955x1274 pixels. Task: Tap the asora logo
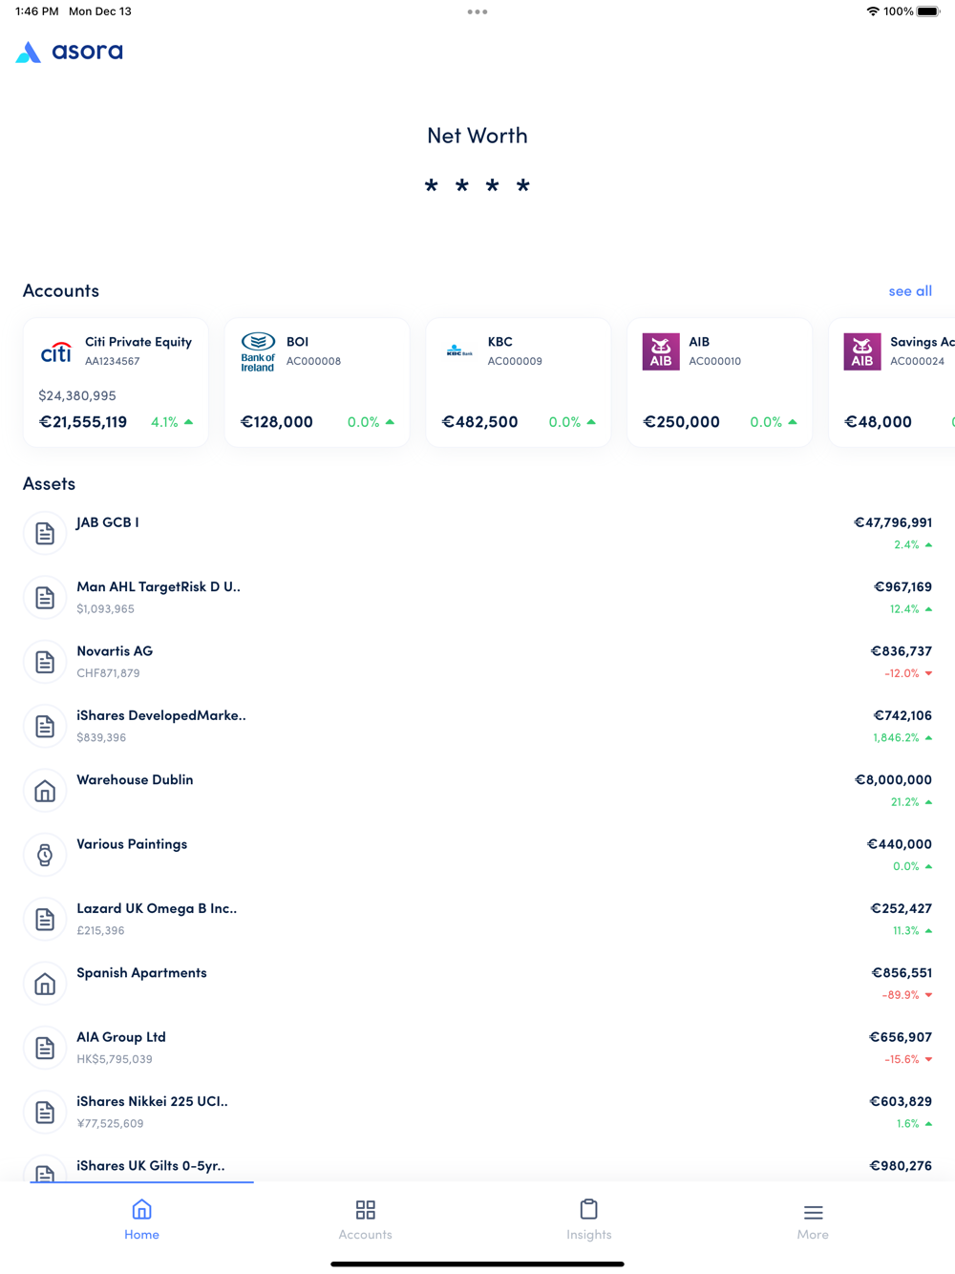pos(70,52)
